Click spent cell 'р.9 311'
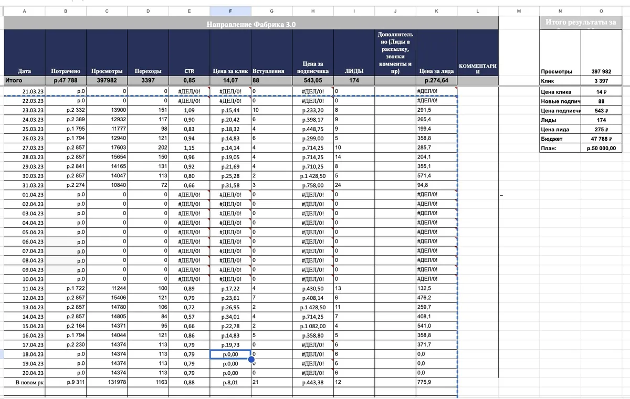This screenshot has width=630, height=399. click(66, 382)
